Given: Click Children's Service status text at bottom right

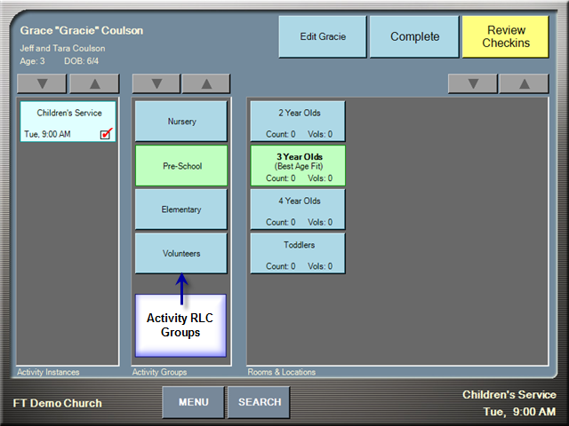Looking at the screenshot, I should (x=509, y=394).
